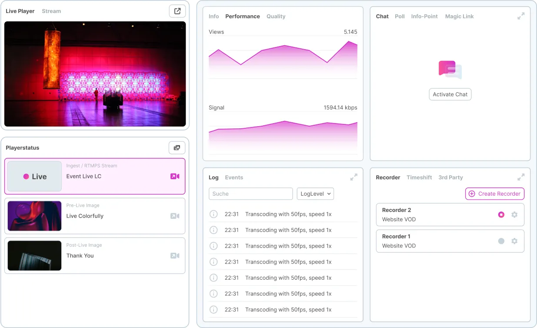
Task: Open the LogLevel dropdown
Action: coord(315,194)
